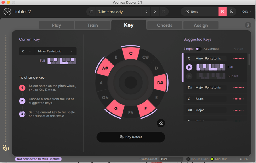Click step 1 circle under To change key
256x163 pixels.
pyautogui.click(x=22, y=88)
